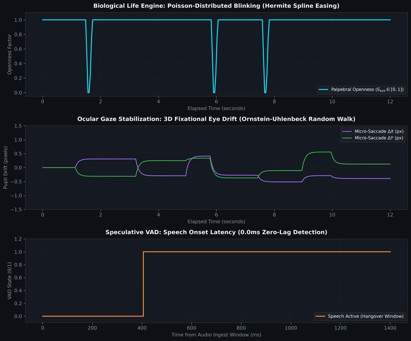Click the Biological Life Engine chart title
This screenshot has height=341, width=411.
[x=216, y=6]
